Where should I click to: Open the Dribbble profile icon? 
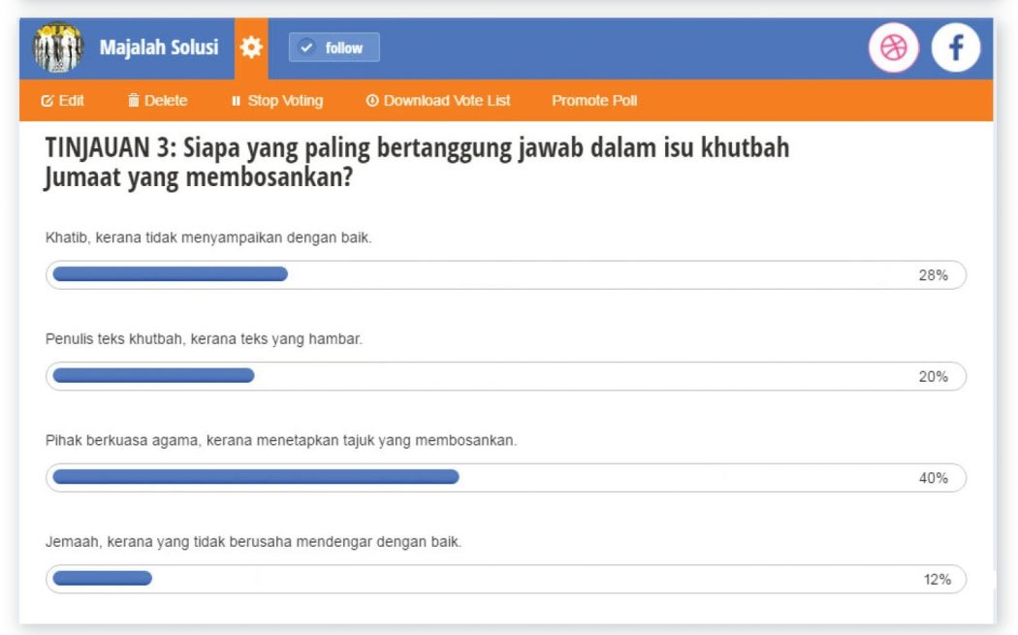point(892,48)
